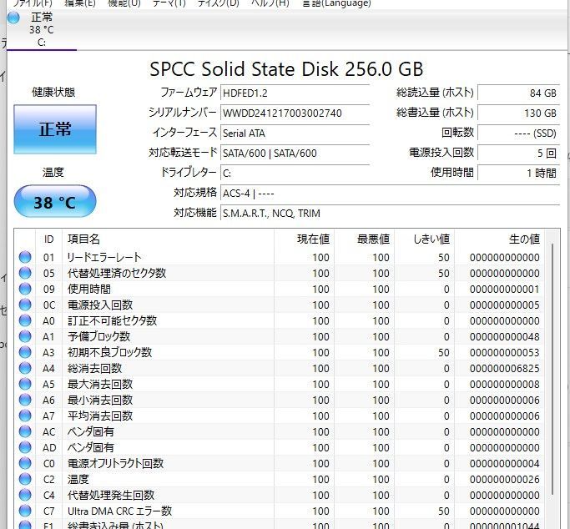
Task: Click status orb for Ultra DMA CRC エラー数
Action: click(25, 511)
